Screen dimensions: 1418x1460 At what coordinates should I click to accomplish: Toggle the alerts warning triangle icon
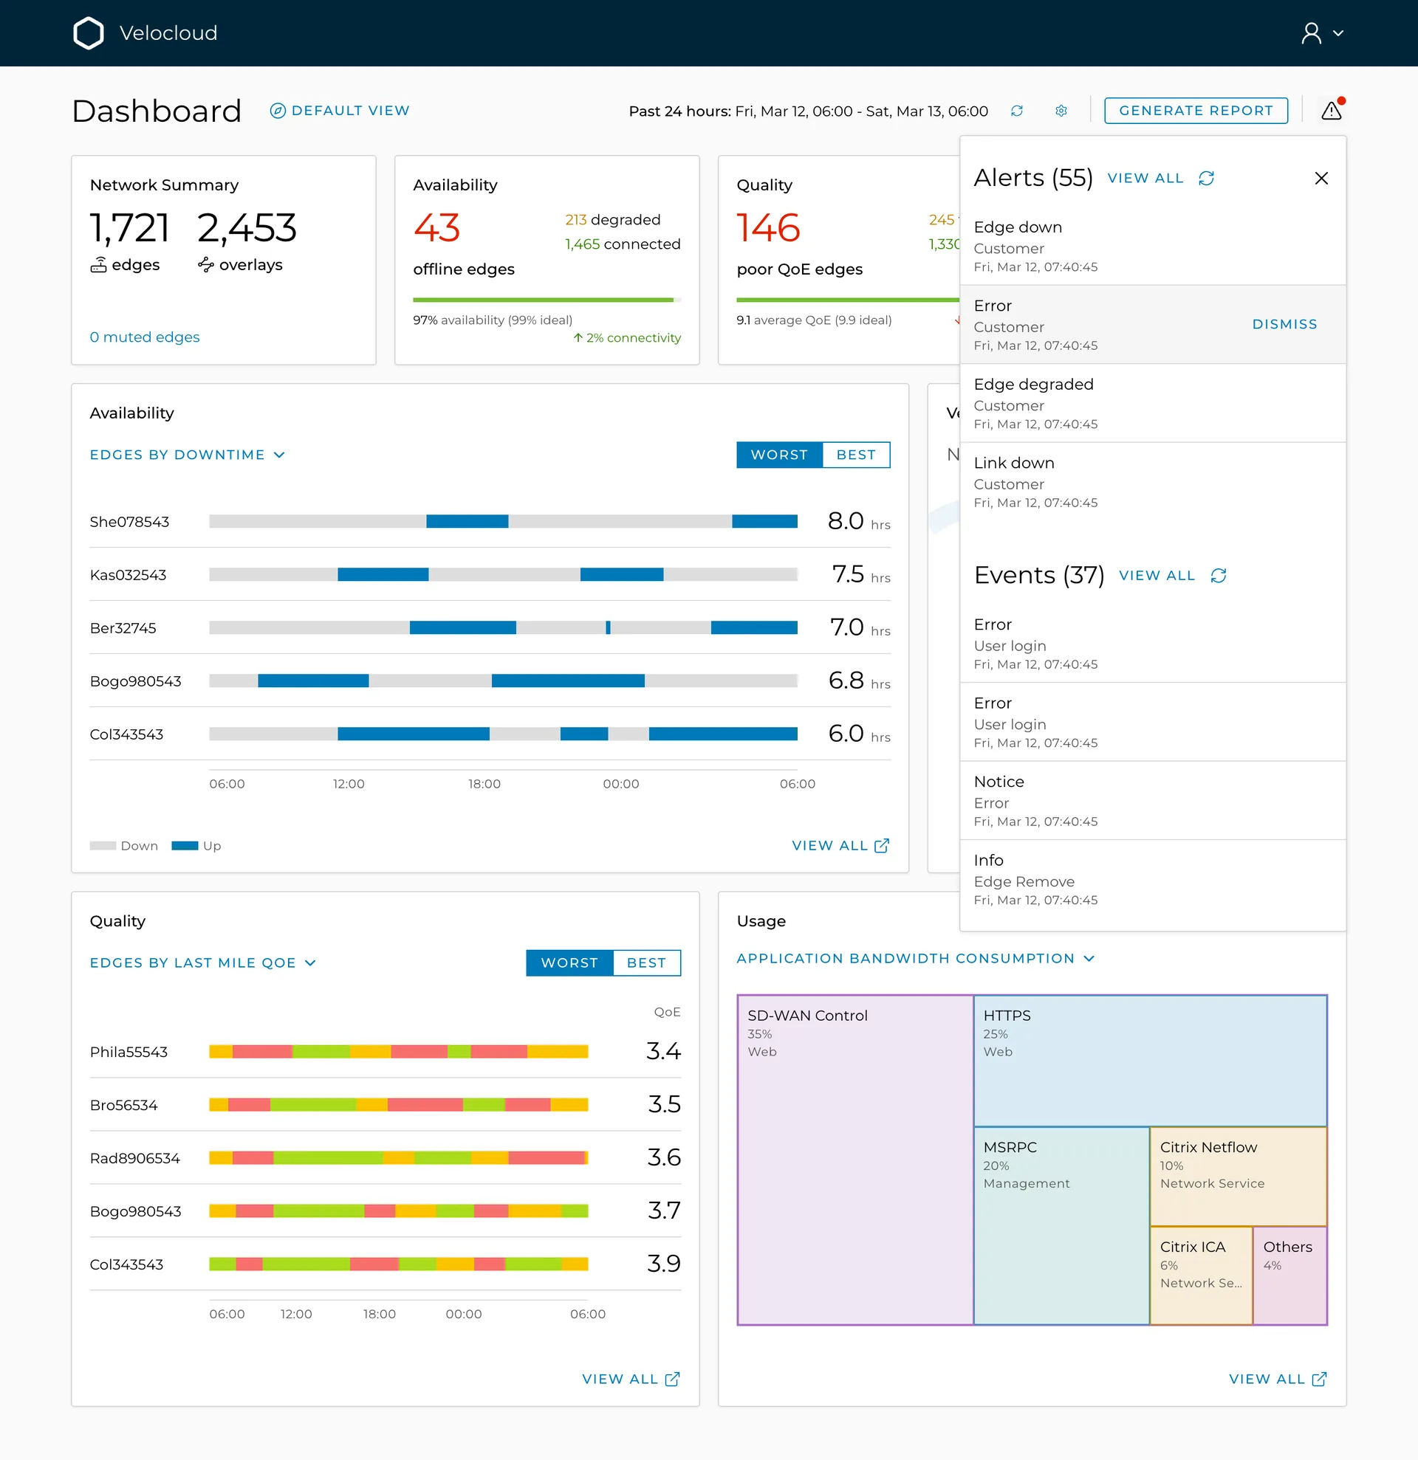click(x=1332, y=110)
